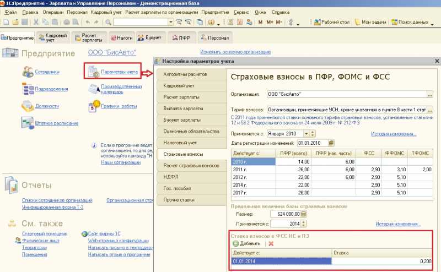Click the M memory toolbar button
The image size is (441, 272).
[260, 22]
